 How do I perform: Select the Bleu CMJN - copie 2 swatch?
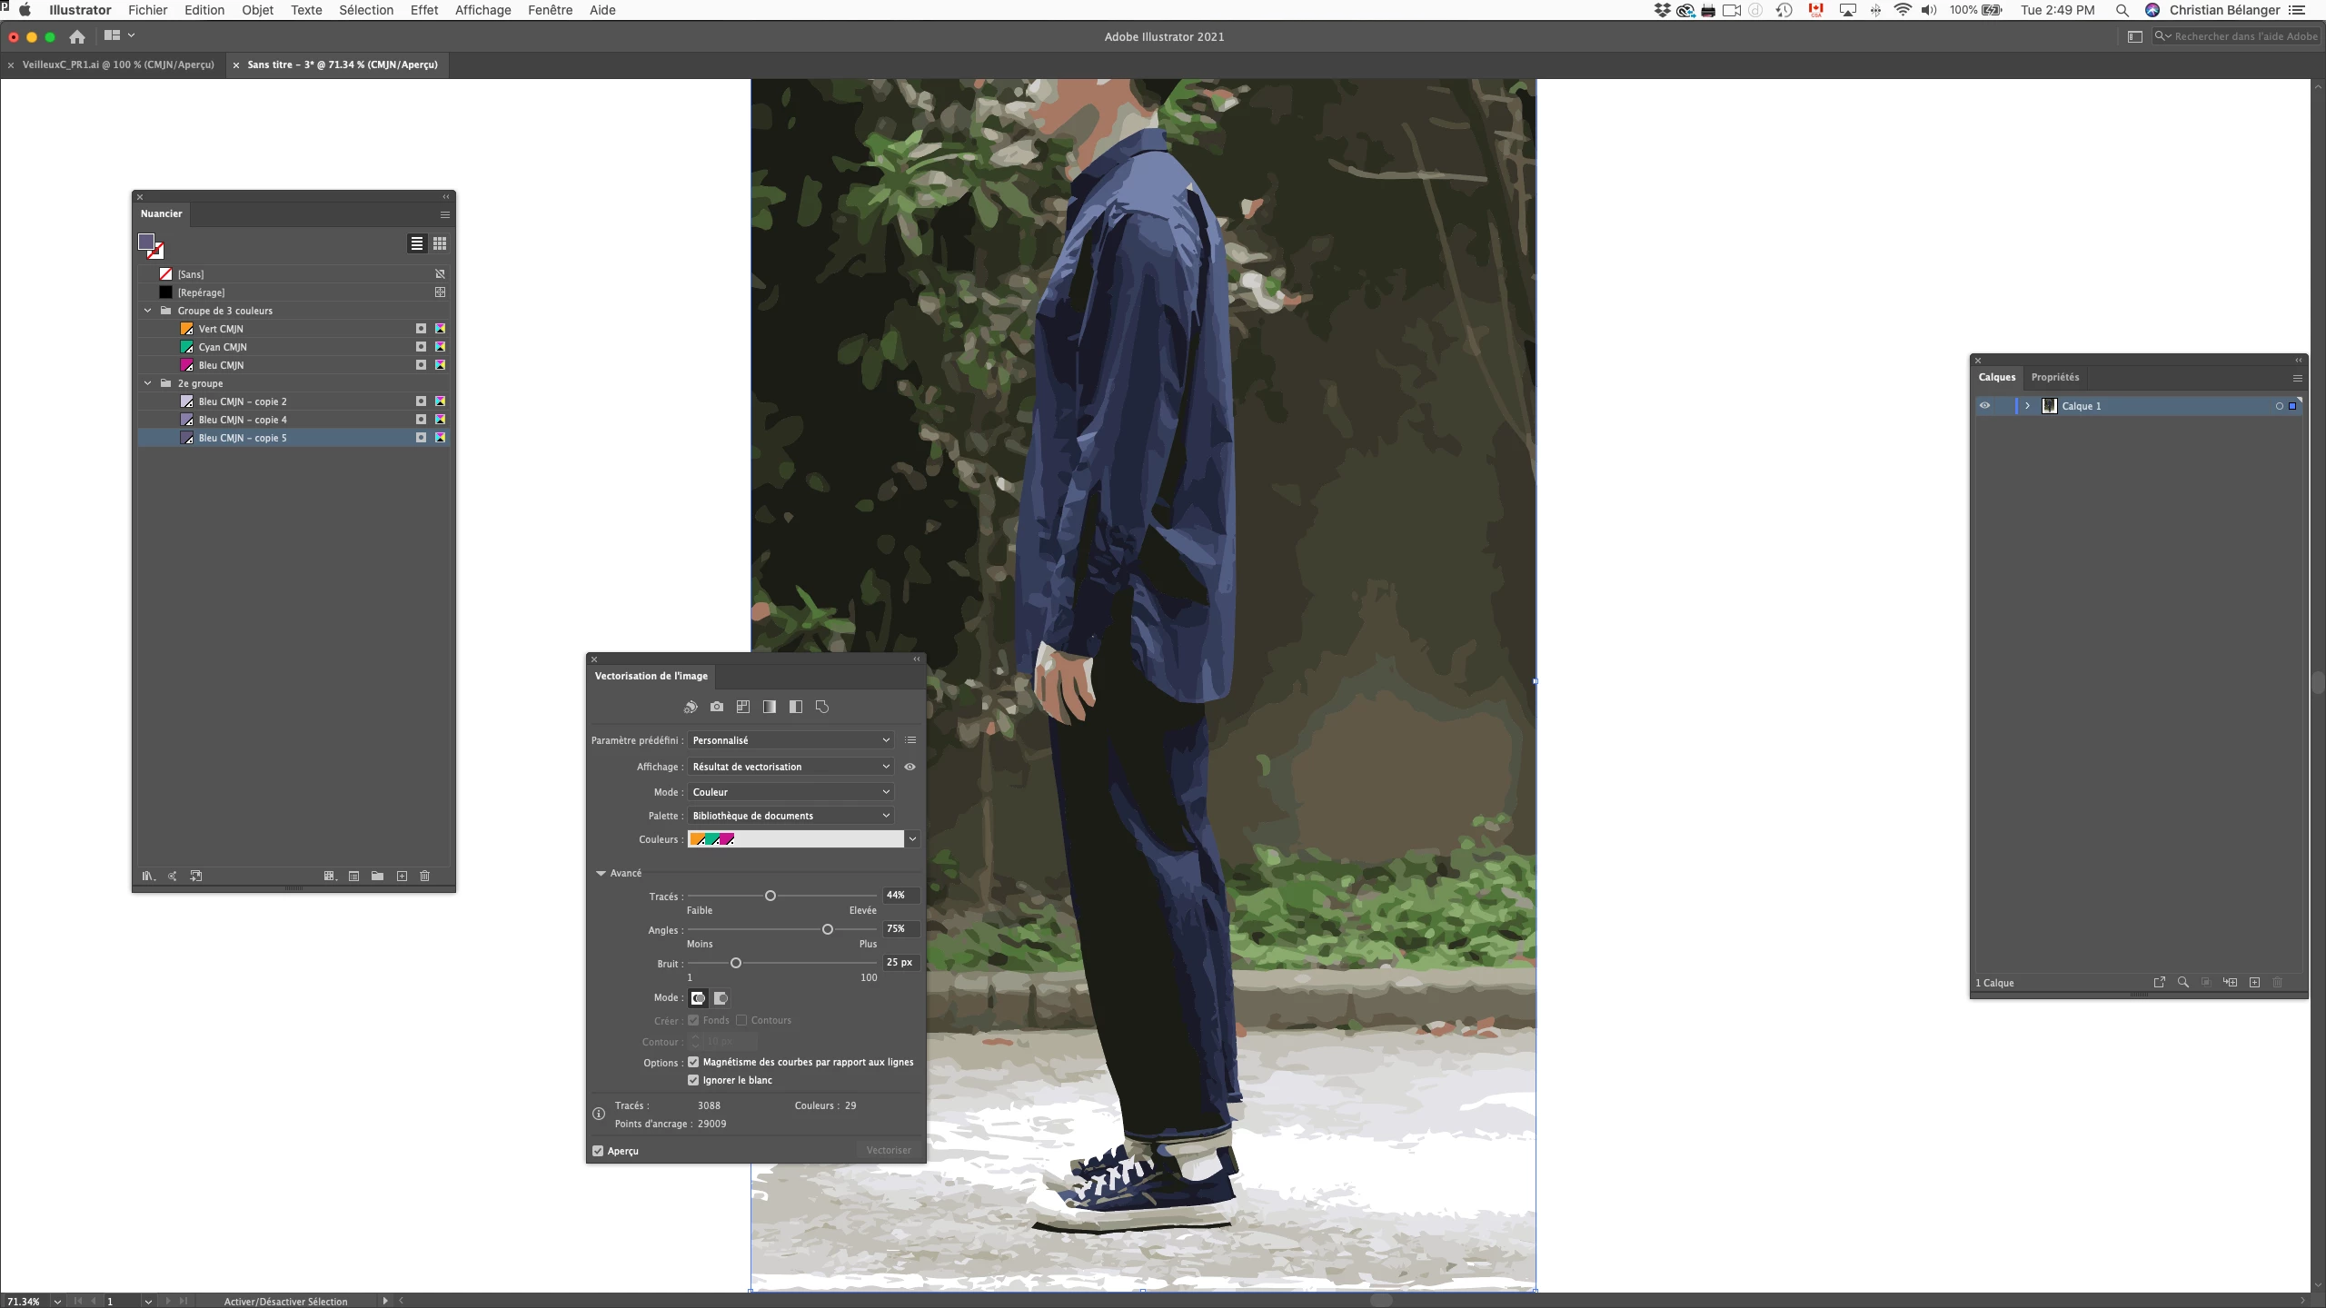click(x=243, y=401)
